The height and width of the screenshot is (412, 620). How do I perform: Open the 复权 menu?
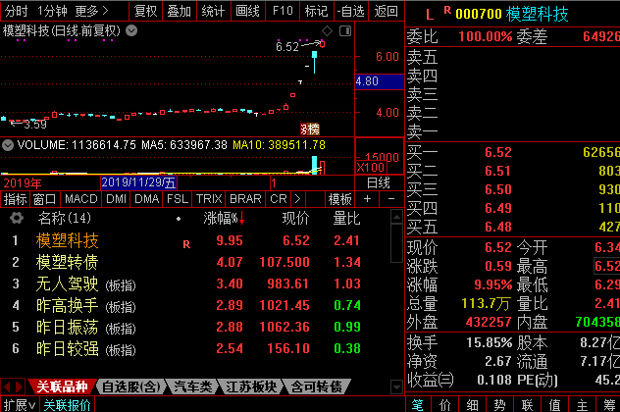click(x=145, y=11)
